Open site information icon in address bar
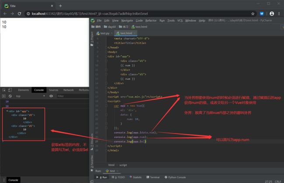Image resolution: width=284 pixels, height=183 pixels. (x=28, y=14)
